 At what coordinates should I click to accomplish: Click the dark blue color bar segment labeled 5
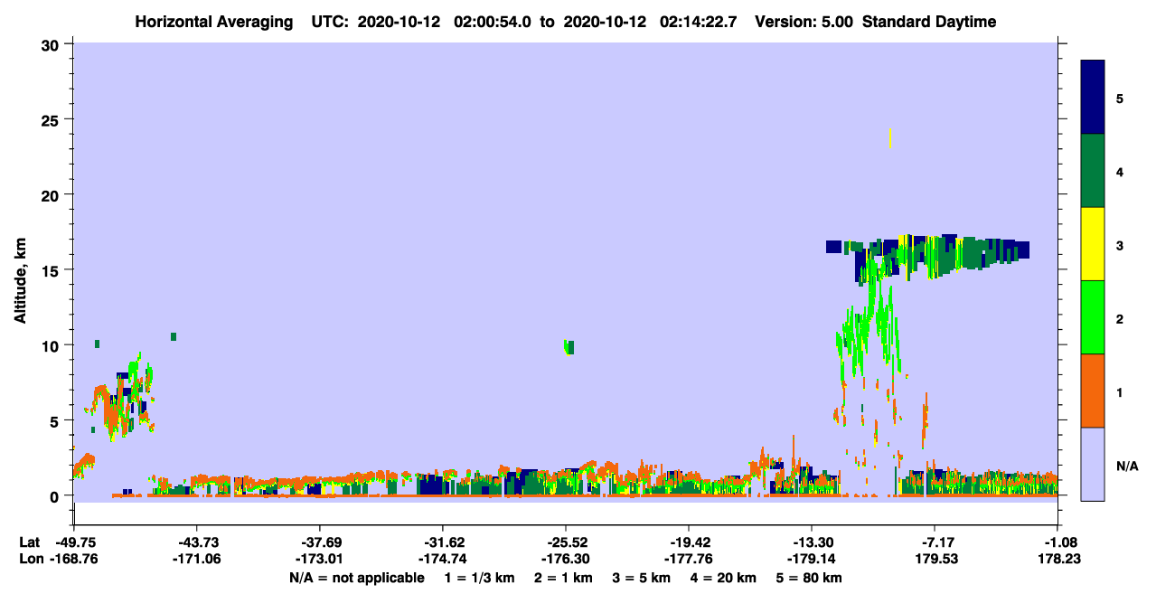(x=1093, y=97)
